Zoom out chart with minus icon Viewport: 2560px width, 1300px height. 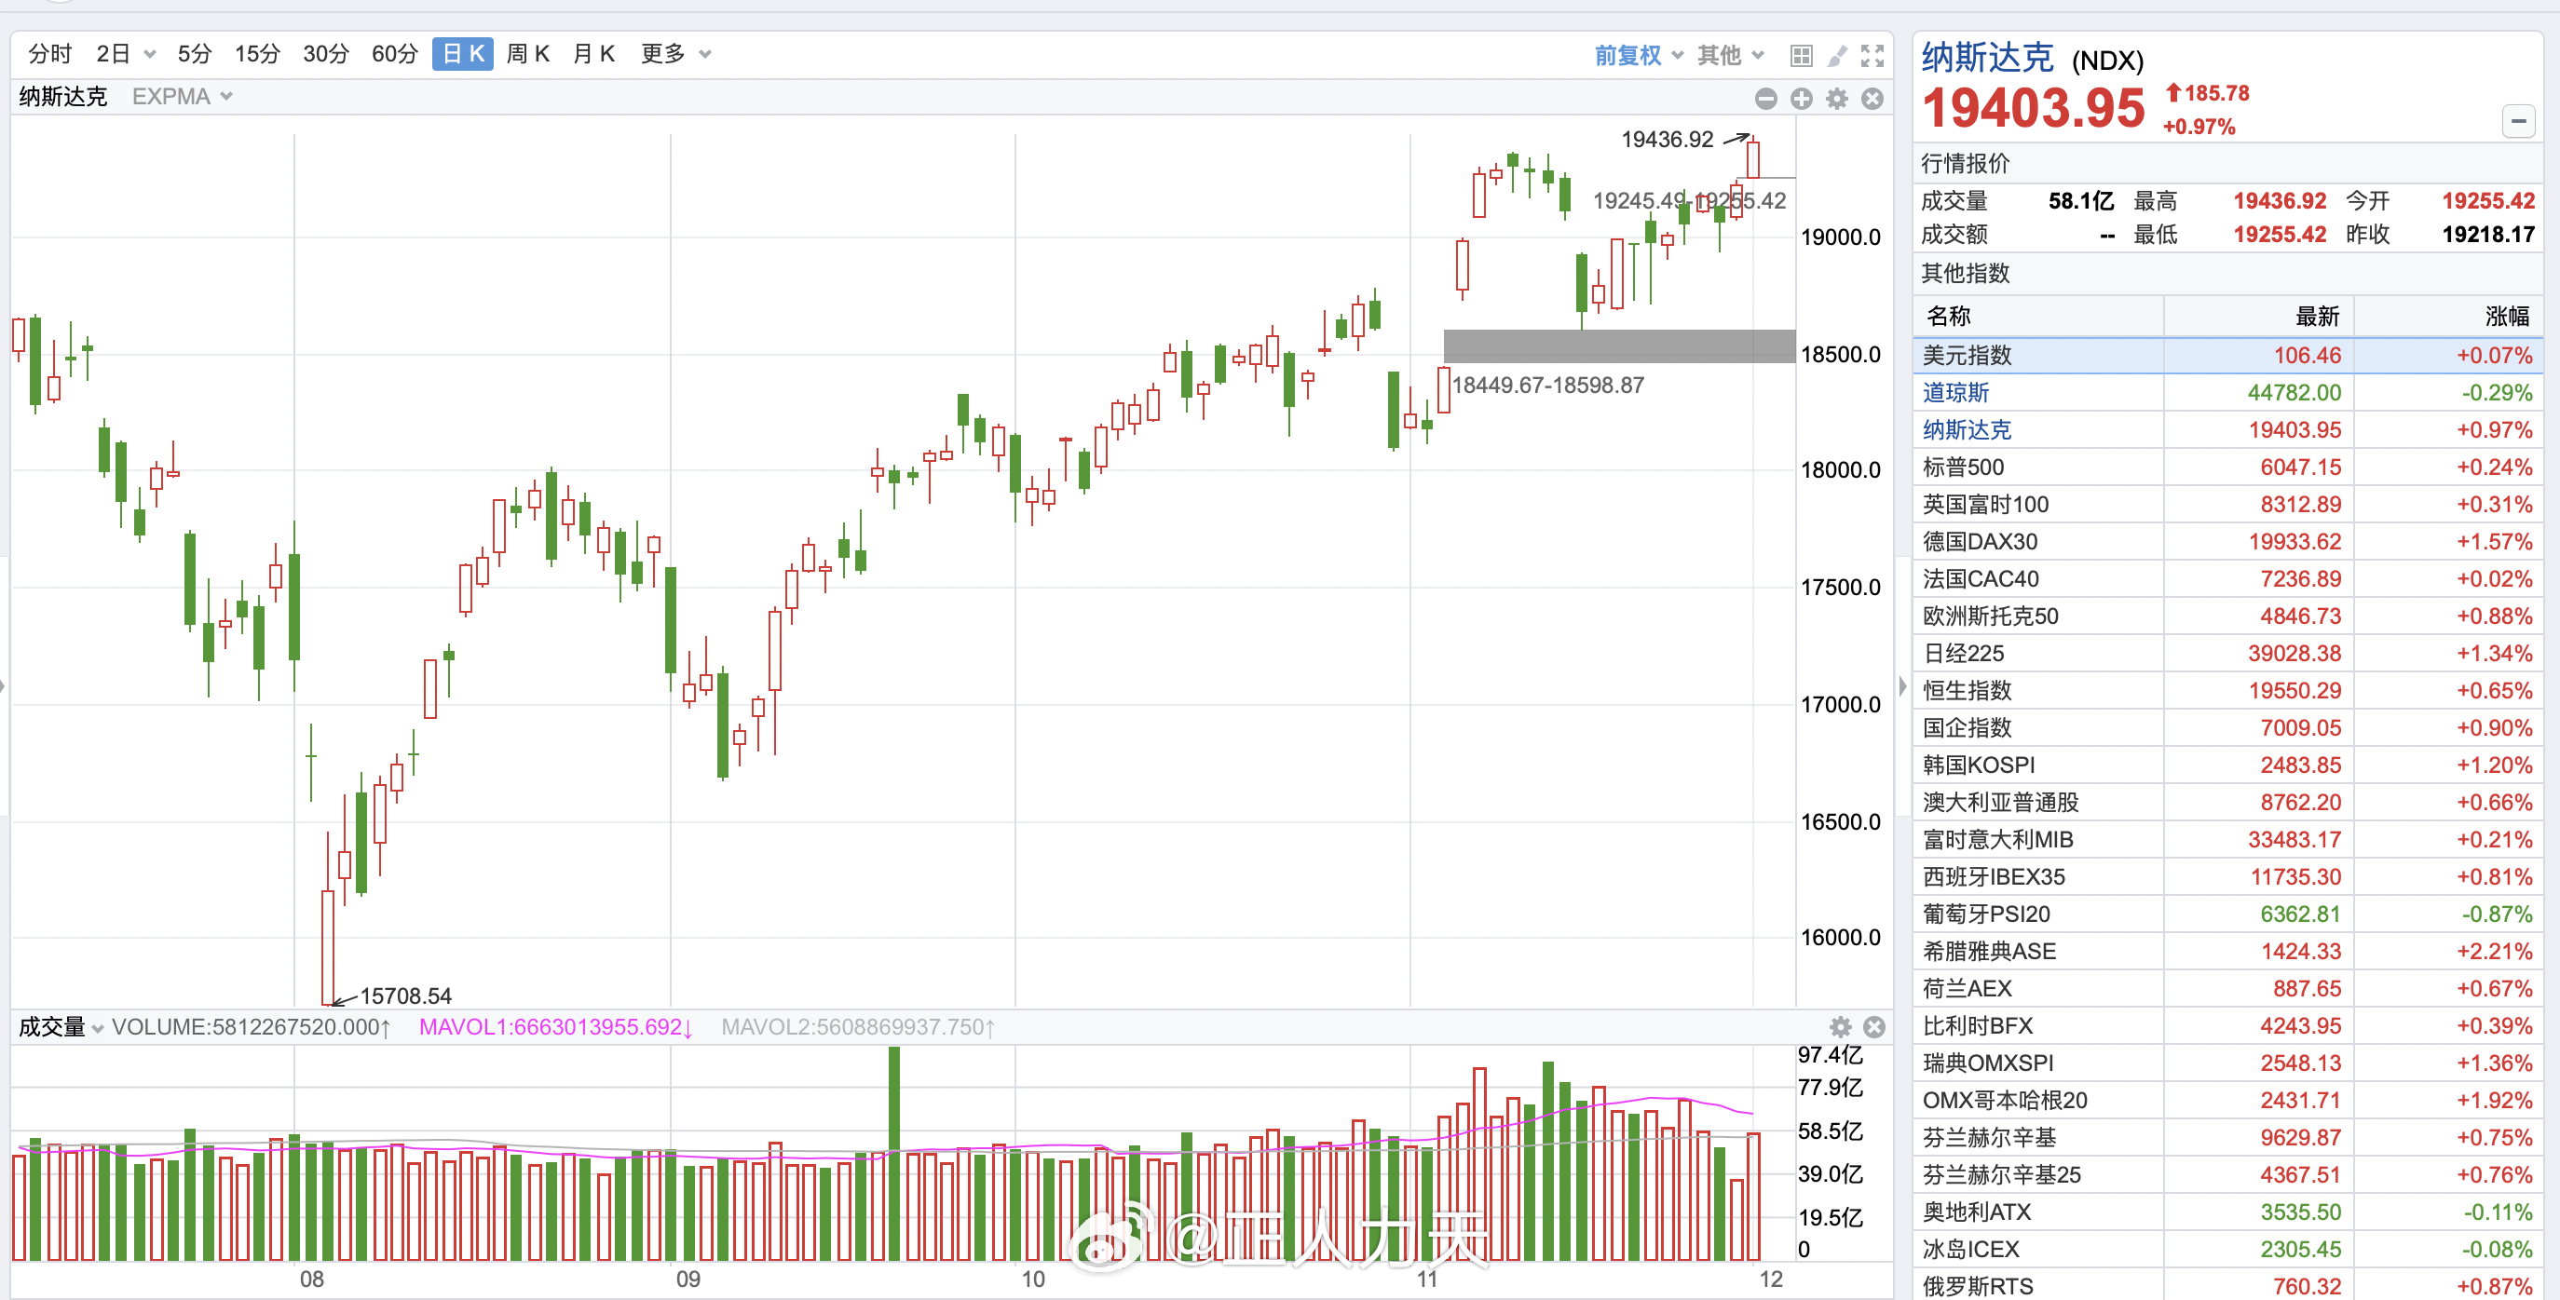point(1766,99)
